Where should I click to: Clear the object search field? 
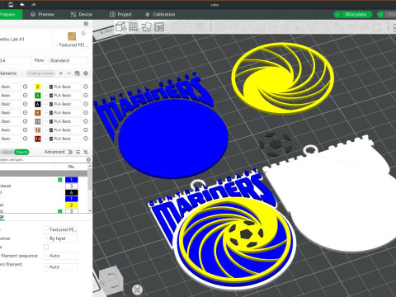point(88,159)
